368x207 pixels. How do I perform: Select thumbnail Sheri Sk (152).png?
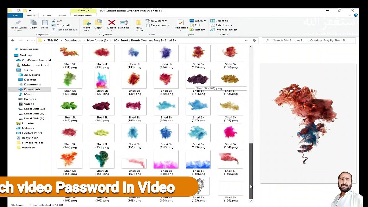point(166,133)
